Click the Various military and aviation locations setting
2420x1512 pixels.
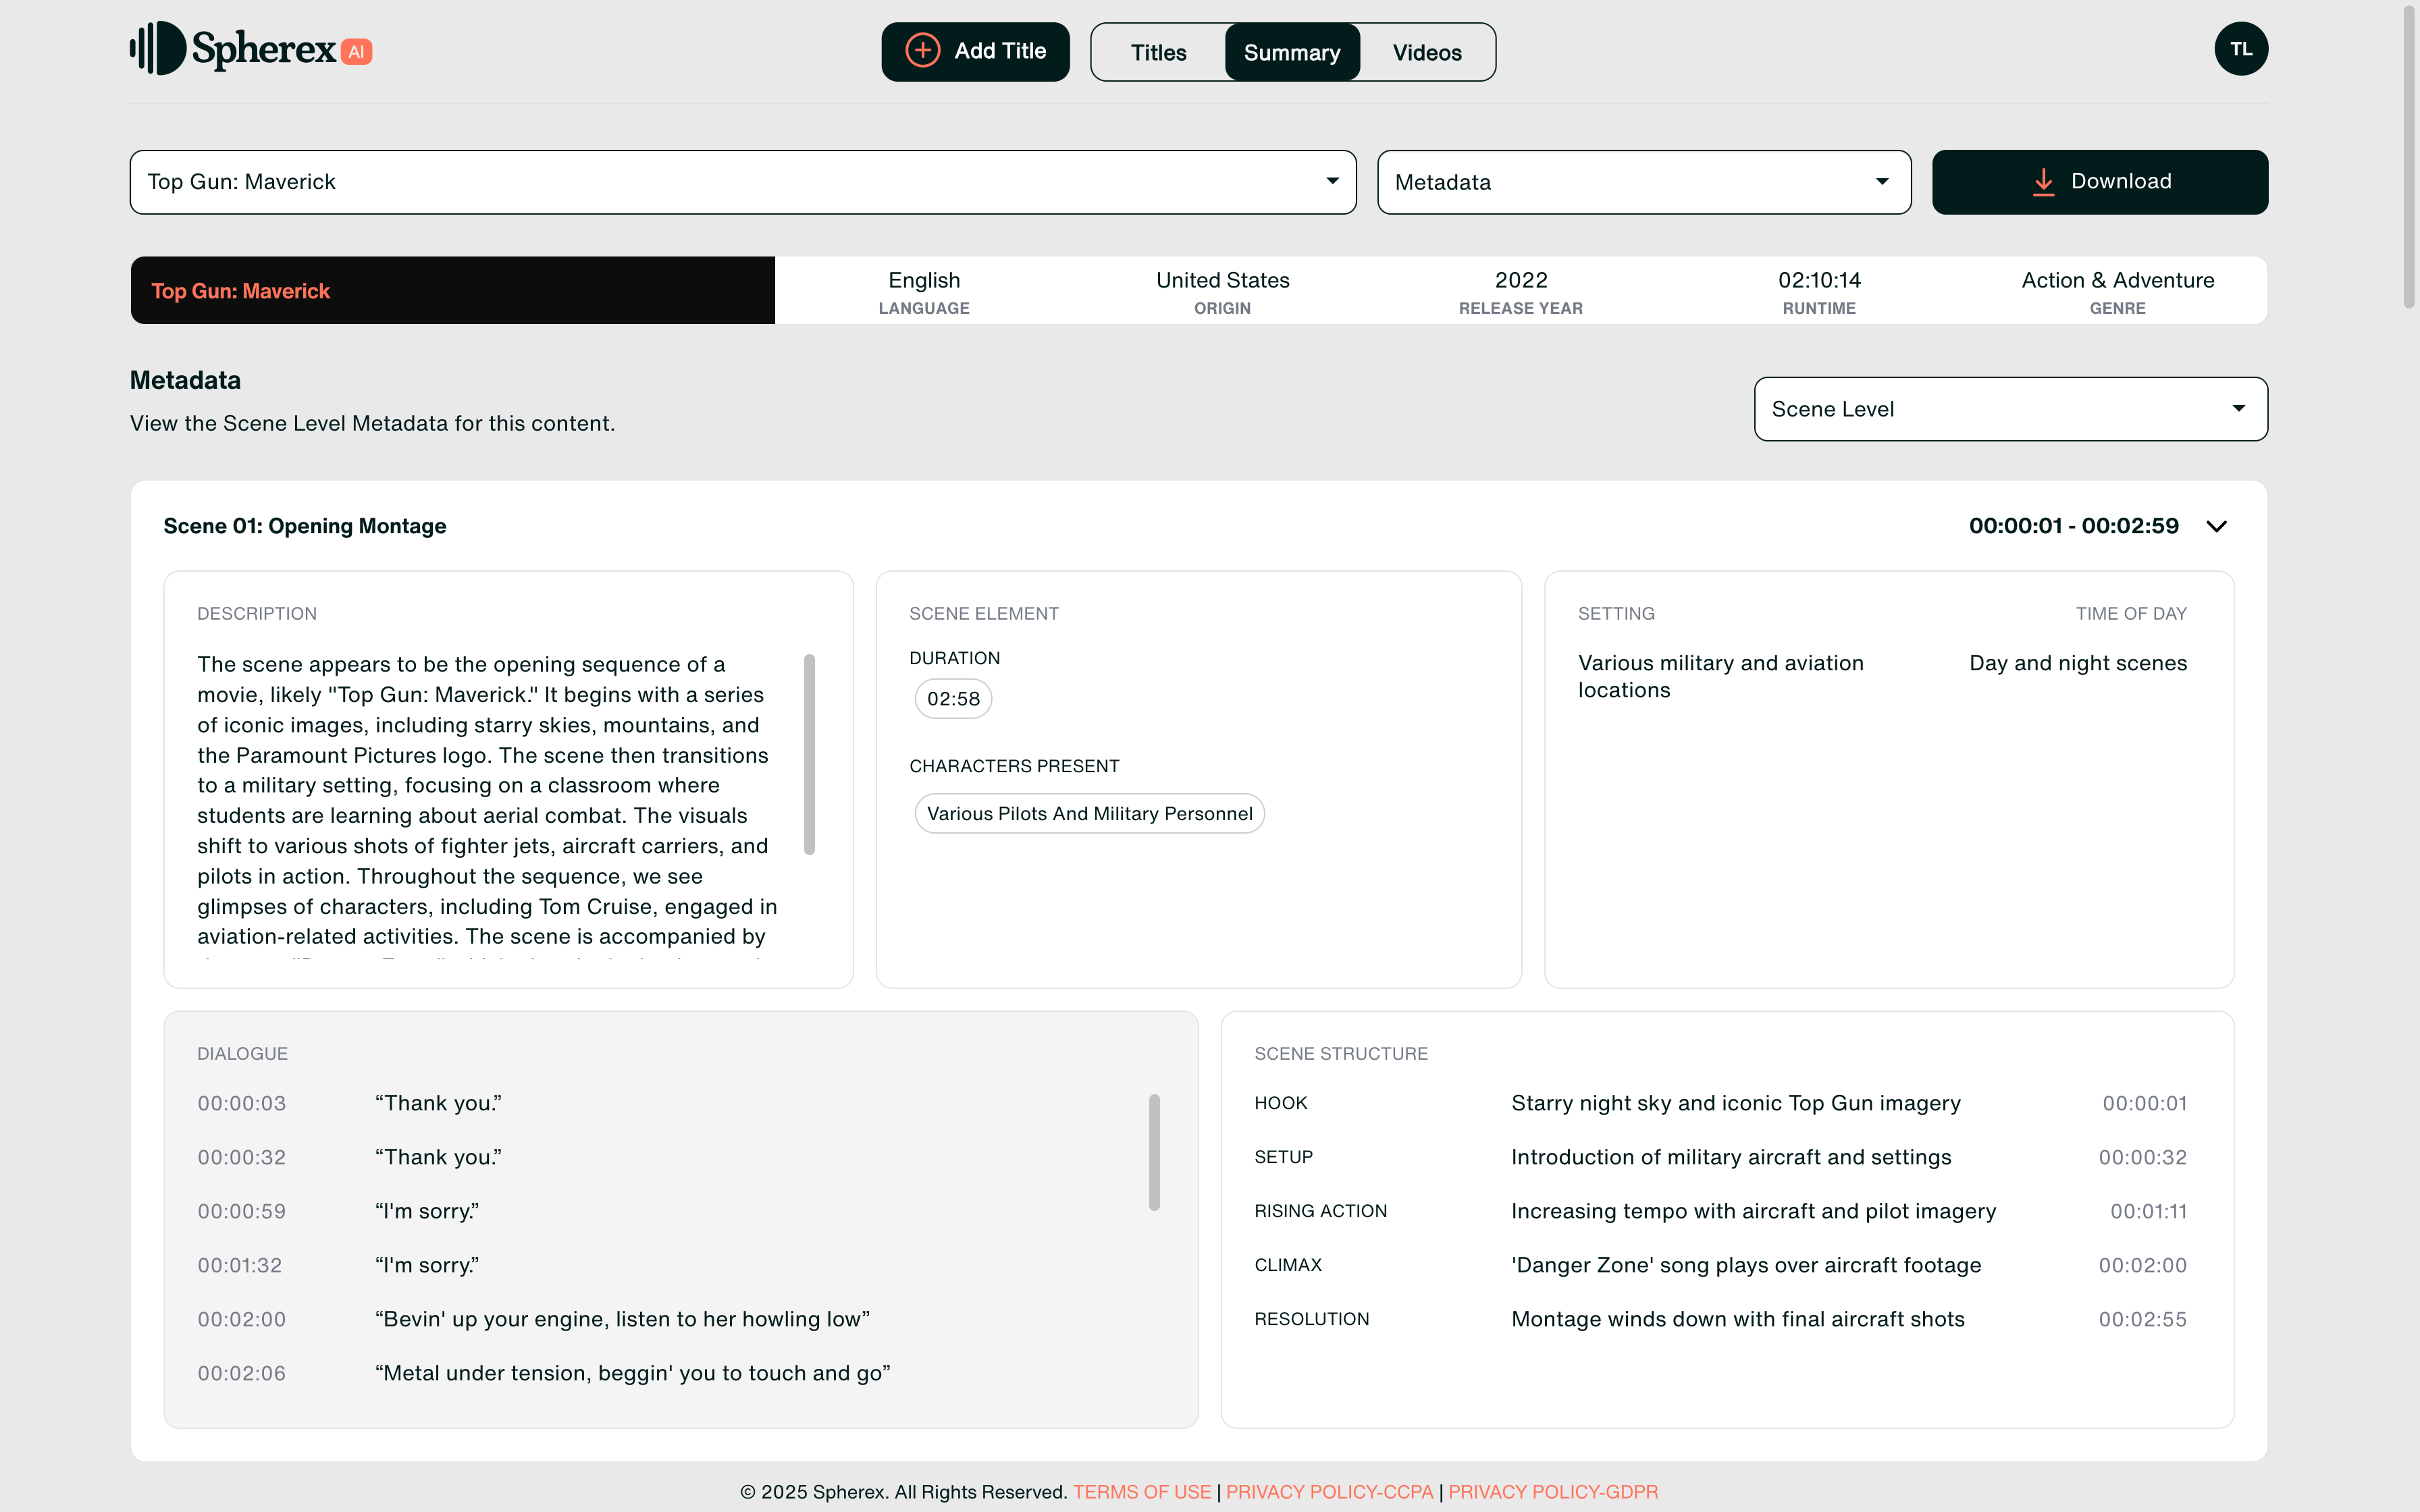[1720, 676]
